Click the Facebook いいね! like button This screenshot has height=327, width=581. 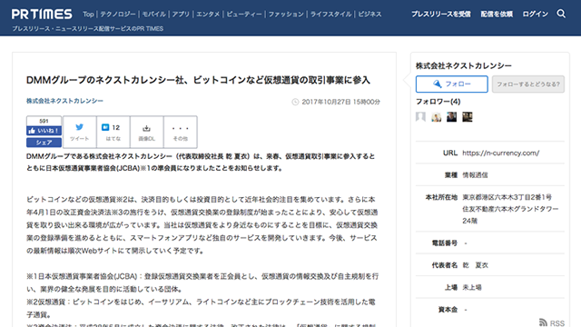point(44,131)
